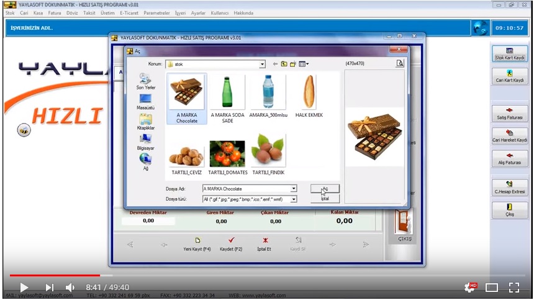Go to Masaüstü location

(145, 102)
